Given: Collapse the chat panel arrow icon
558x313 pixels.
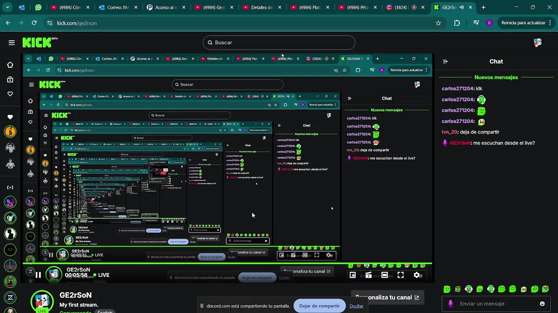Looking at the screenshot, I should pyautogui.click(x=445, y=61).
